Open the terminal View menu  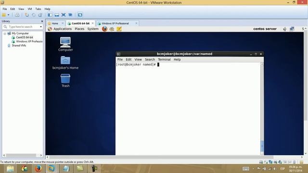click(138, 60)
